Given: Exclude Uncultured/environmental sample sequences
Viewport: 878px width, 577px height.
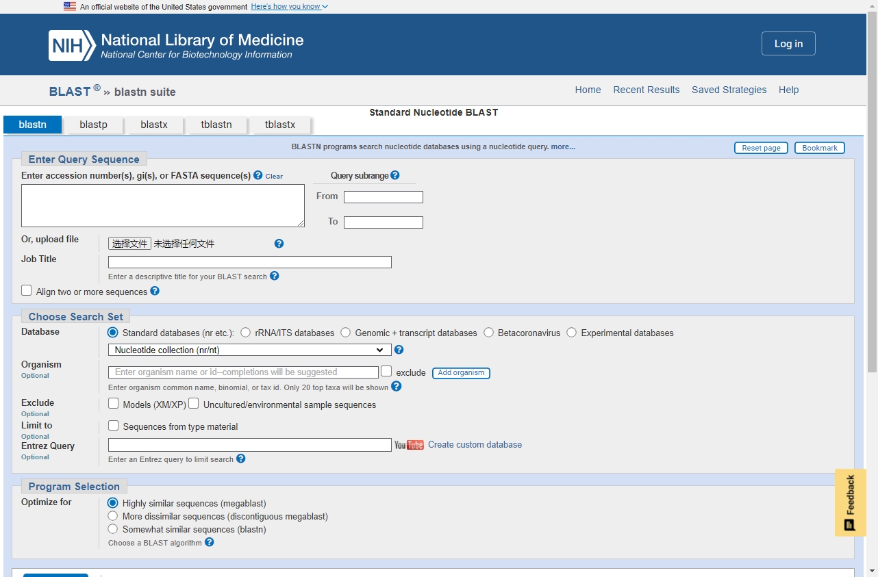Looking at the screenshot, I should [x=194, y=403].
